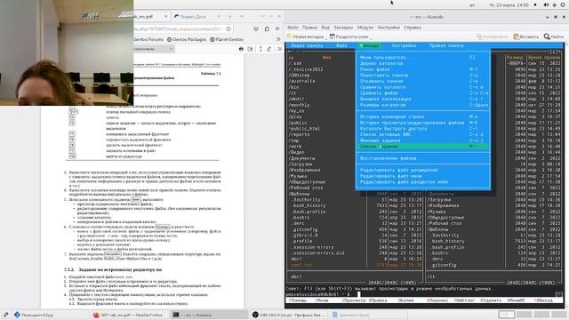The height and width of the screenshot is (320, 569).
Task: Select Редактировать файл меню entry
Action: [x=423, y=176]
